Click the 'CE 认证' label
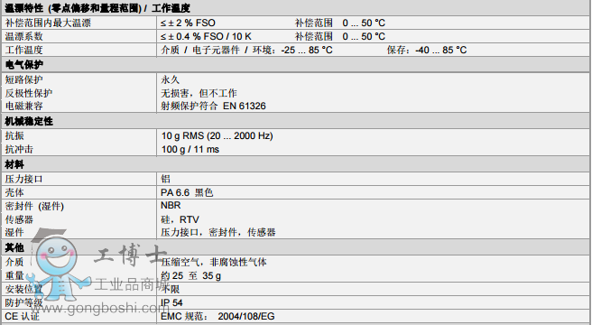This screenshot has width=592, height=325. click(x=22, y=316)
